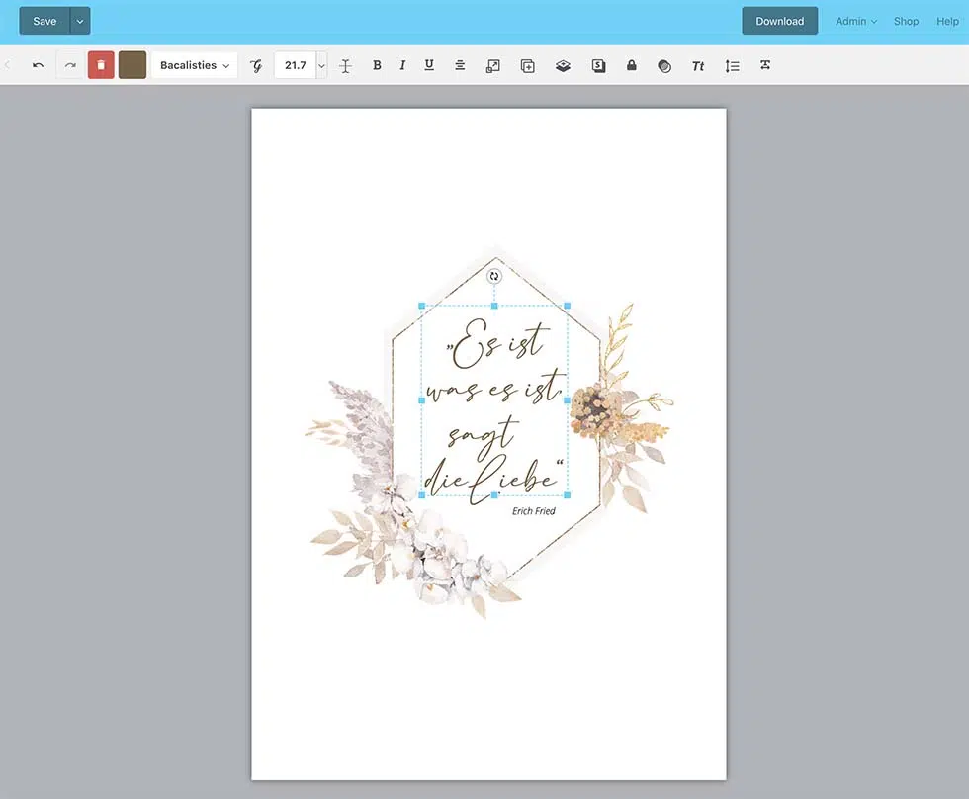
Task: Open the layers order icon
Action: click(x=563, y=65)
